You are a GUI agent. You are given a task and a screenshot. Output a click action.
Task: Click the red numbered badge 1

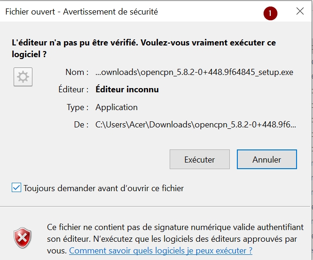click(270, 13)
